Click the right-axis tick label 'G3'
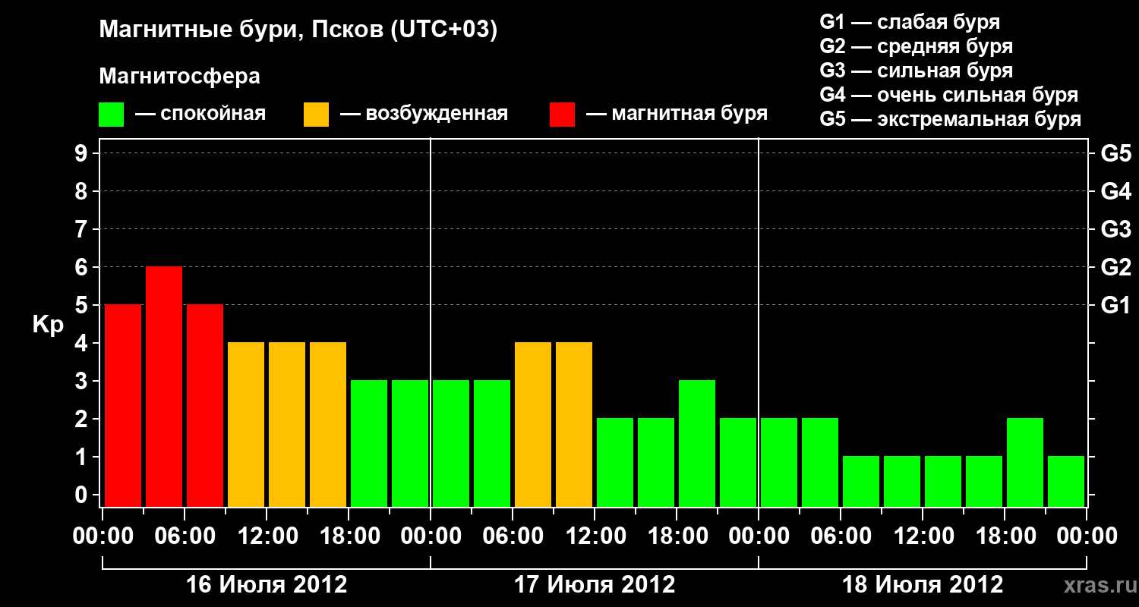Screen dimensions: 1139x607 (x=1116, y=230)
